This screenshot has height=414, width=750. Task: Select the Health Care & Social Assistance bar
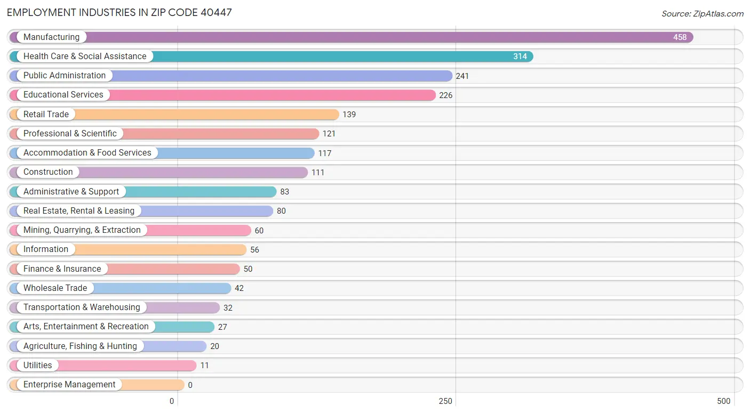(271, 56)
